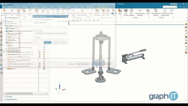Screen dimensions: 188x106
Task: Run Check Modeling tolerance tool
Action: [x=140, y=12]
